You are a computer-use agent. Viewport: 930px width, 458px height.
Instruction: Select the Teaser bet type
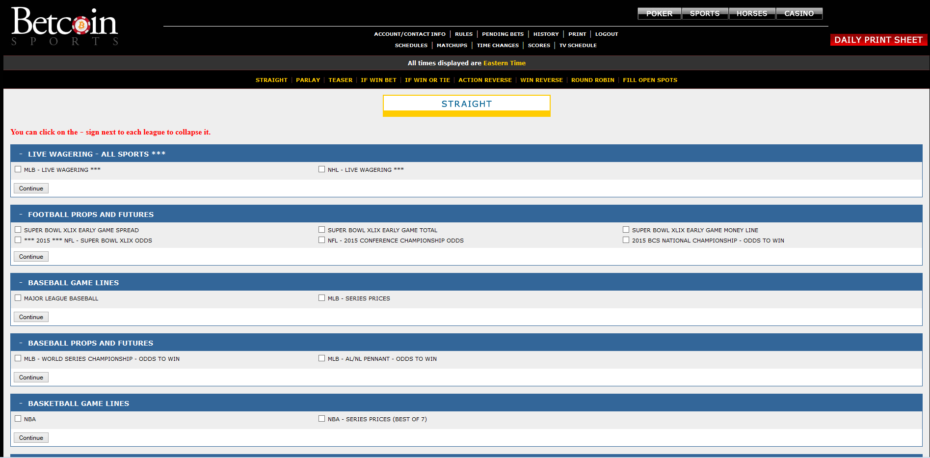pyautogui.click(x=340, y=80)
